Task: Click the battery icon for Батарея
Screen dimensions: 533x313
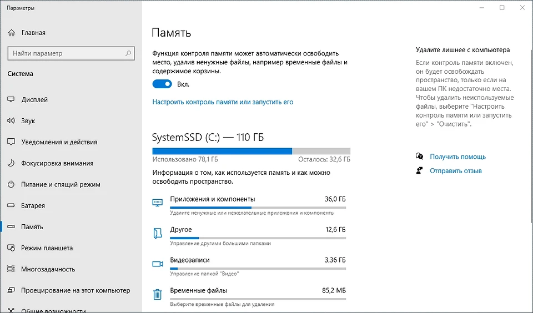Action: pyautogui.click(x=11, y=205)
